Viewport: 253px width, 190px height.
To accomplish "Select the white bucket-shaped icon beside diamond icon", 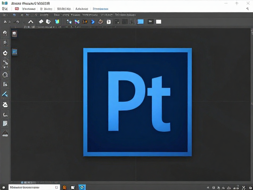I will [48, 21].
